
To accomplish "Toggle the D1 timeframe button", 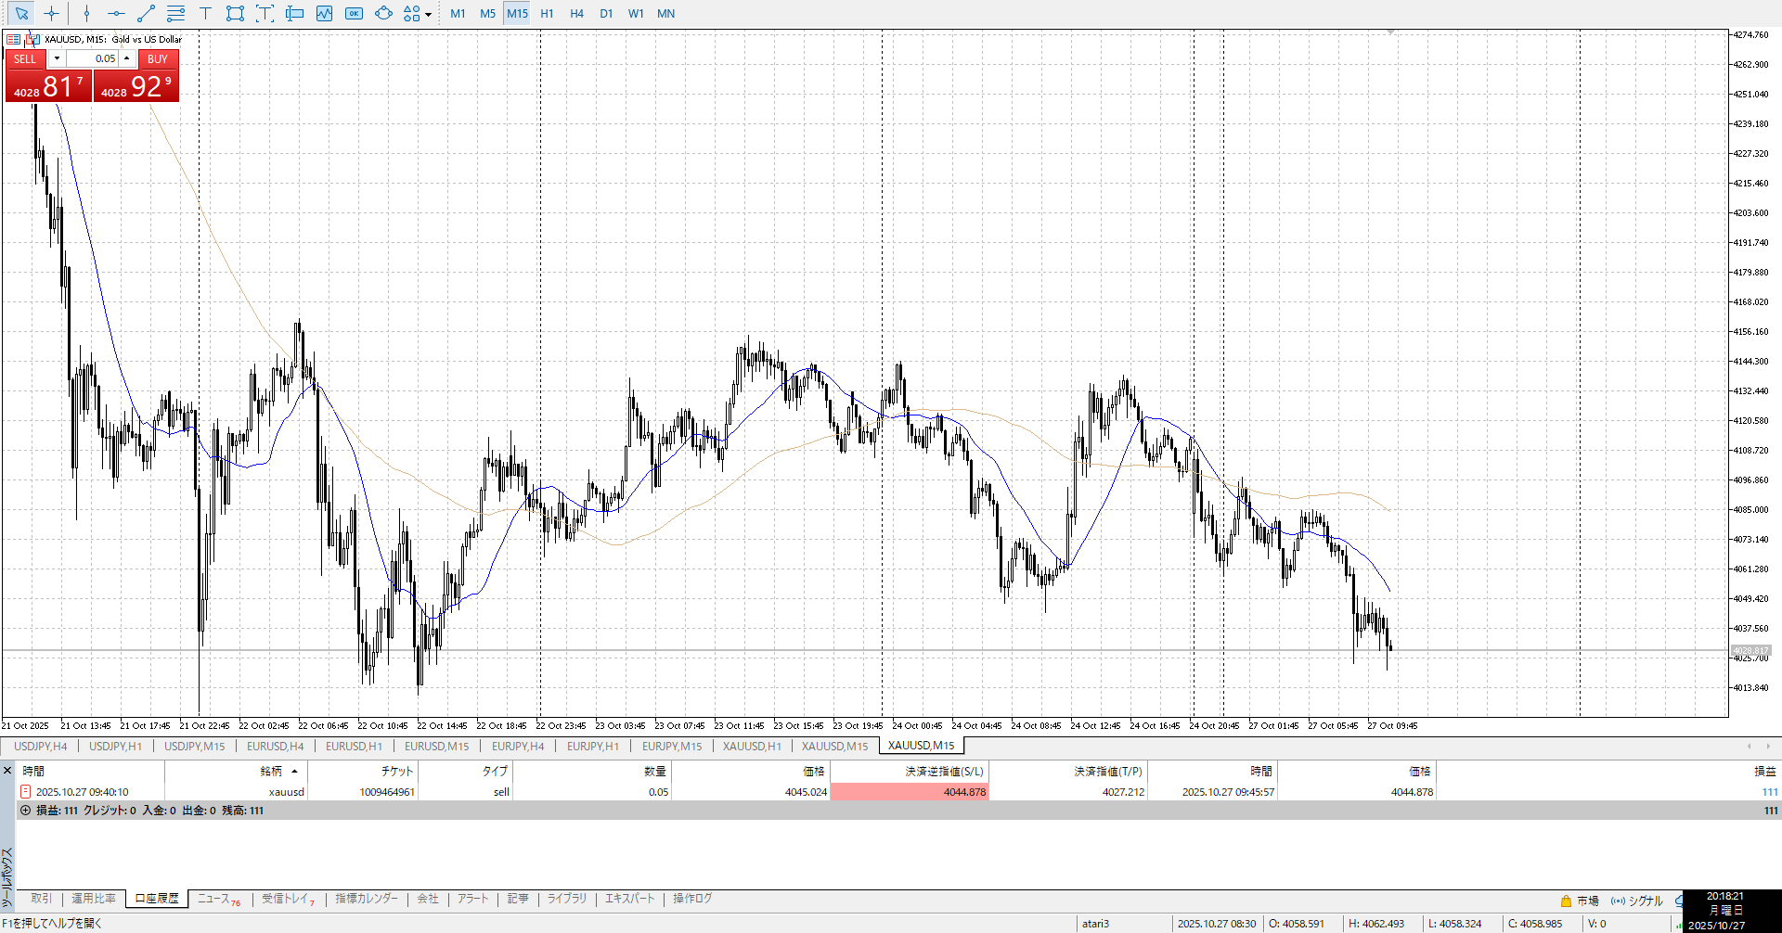I will coord(606,13).
